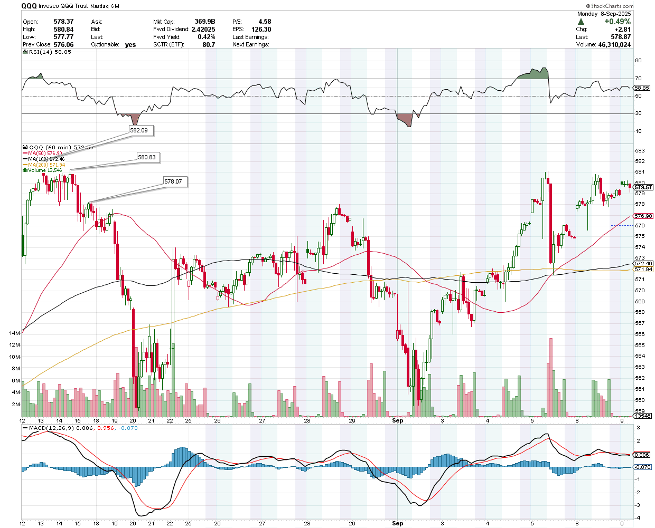
Task: Click the Sep month label under the MACD panel
Action: click(x=398, y=523)
